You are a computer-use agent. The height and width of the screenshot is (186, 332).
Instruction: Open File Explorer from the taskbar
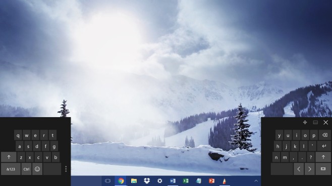pyautogui.click(x=134, y=181)
